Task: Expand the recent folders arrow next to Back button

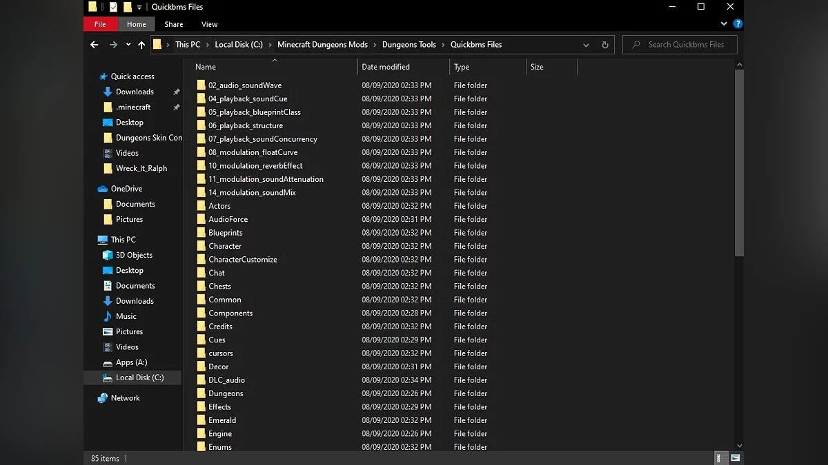Action: point(128,44)
